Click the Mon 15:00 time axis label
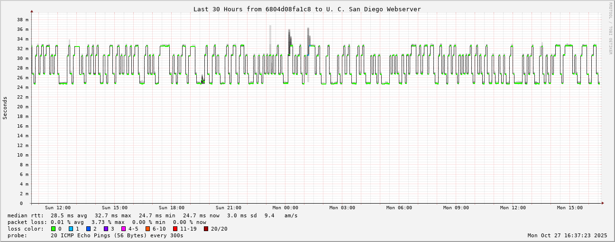 coord(570,208)
